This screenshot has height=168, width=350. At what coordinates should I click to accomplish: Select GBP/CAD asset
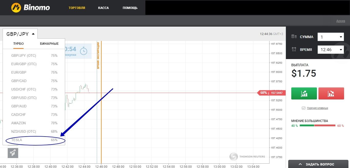[x=34, y=81]
